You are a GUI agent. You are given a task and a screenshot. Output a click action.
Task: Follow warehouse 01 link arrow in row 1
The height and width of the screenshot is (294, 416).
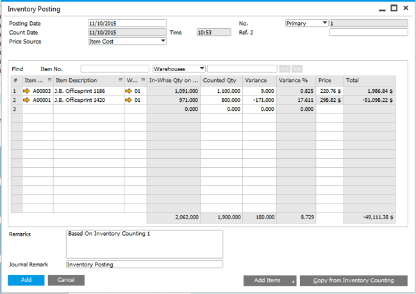point(128,91)
